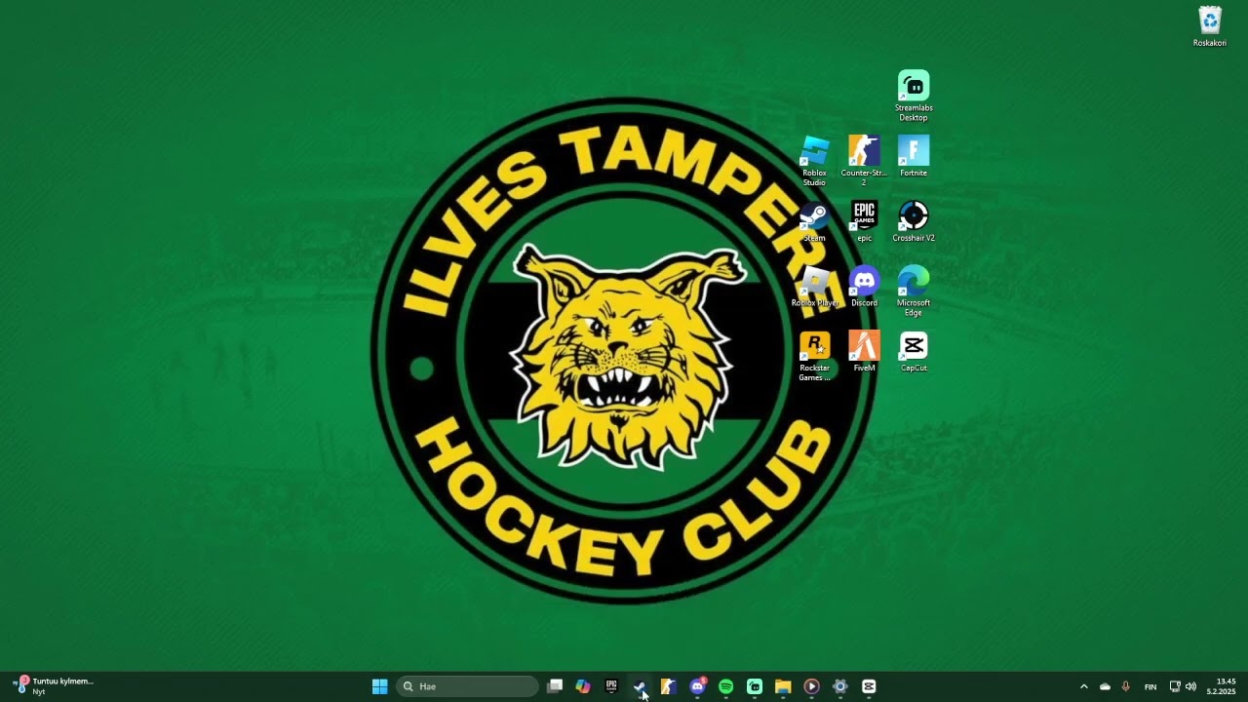Open File Explorer from the taskbar
This screenshot has width=1248, height=702.
click(x=783, y=686)
